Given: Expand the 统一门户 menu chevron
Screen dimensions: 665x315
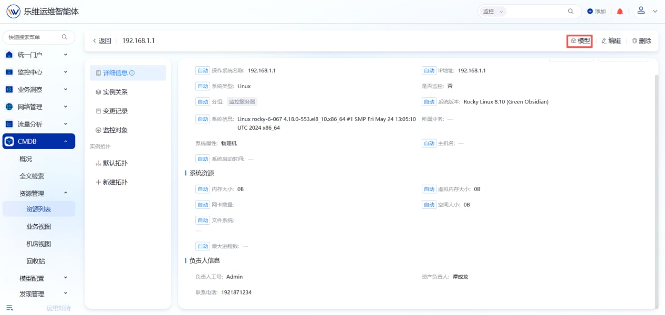Looking at the screenshot, I should 66,55.
